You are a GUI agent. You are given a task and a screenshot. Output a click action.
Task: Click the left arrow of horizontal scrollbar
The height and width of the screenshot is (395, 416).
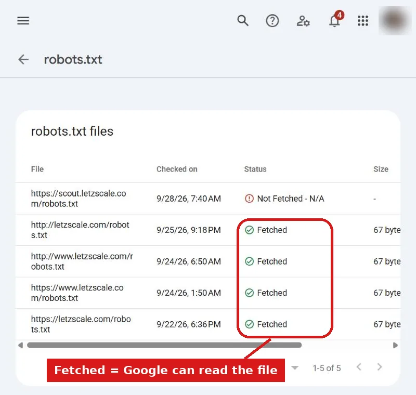(x=20, y=345)
